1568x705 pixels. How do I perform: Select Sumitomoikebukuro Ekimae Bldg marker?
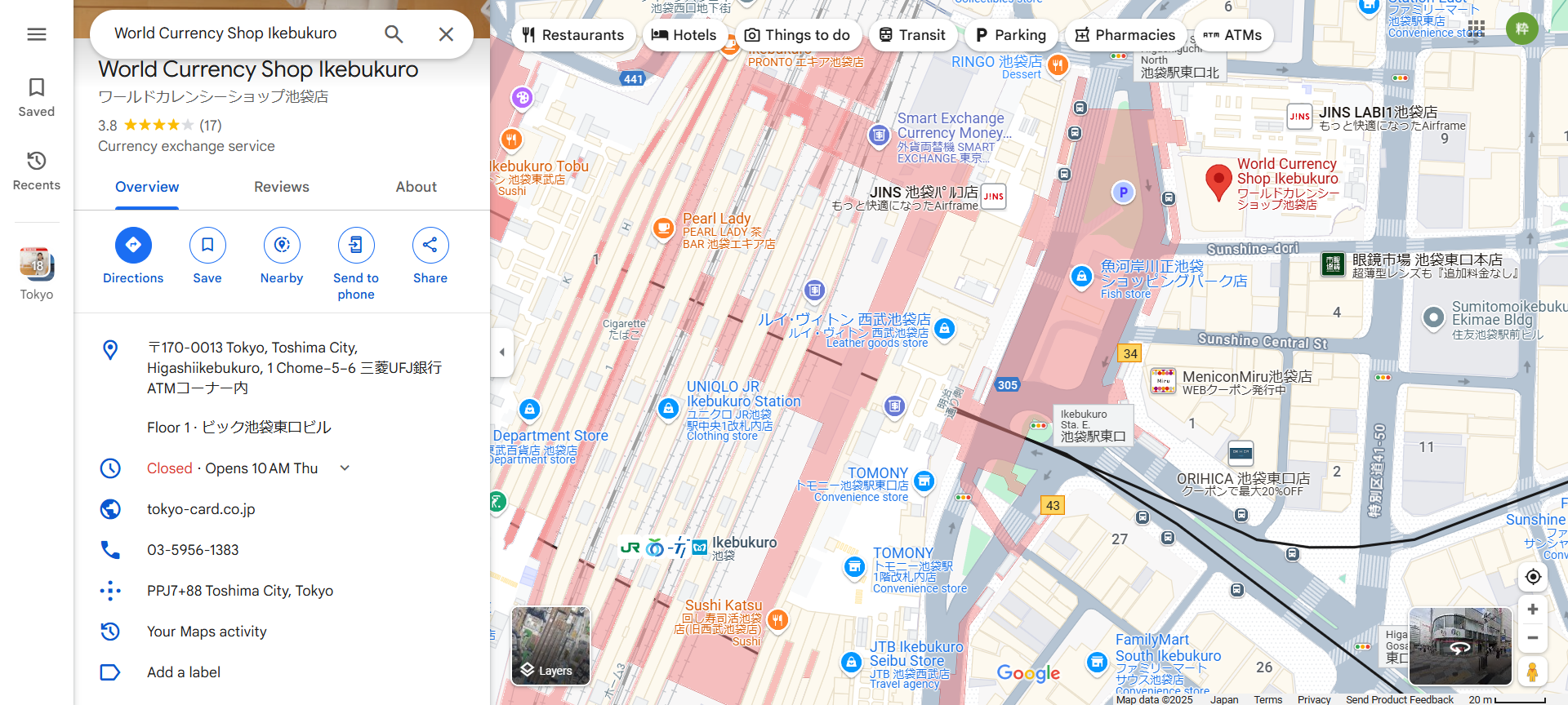[1433, 317]
